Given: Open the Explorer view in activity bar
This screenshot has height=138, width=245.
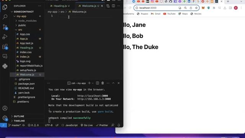Looking at the screenshot, I should tap(5, 7).
